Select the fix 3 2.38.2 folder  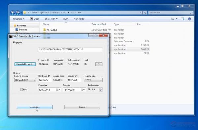tap(52, 30)
